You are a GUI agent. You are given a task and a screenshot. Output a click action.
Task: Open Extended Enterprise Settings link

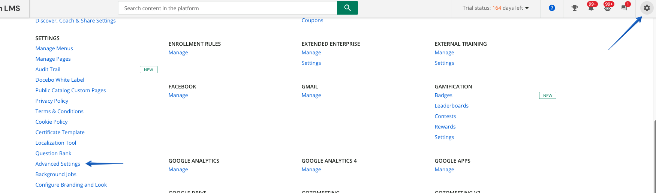(311, 63)
